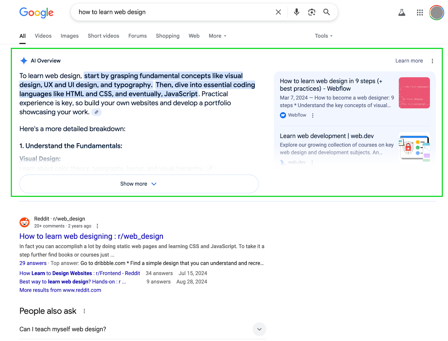Screen dimensions: 448x341
Task: Open options menu for the Webflow result
Action: [x=313, y=115]
